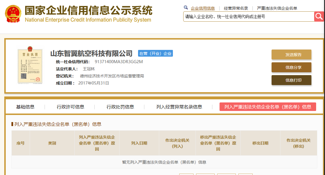Click the 移出严重违法失信企业名单（黑名单）原因 column header
The image size is (325, 175).
click(218, 143)
